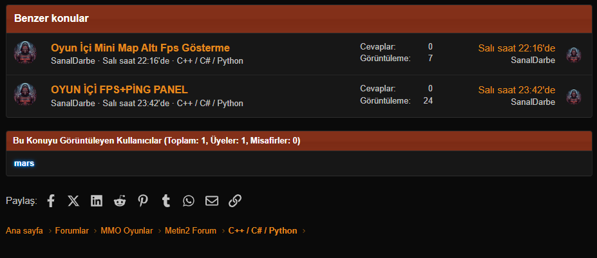The height and width of the screenshot is (258, 597).
Task: Share on Tumblr icon
Action: (x=166, y=201)
